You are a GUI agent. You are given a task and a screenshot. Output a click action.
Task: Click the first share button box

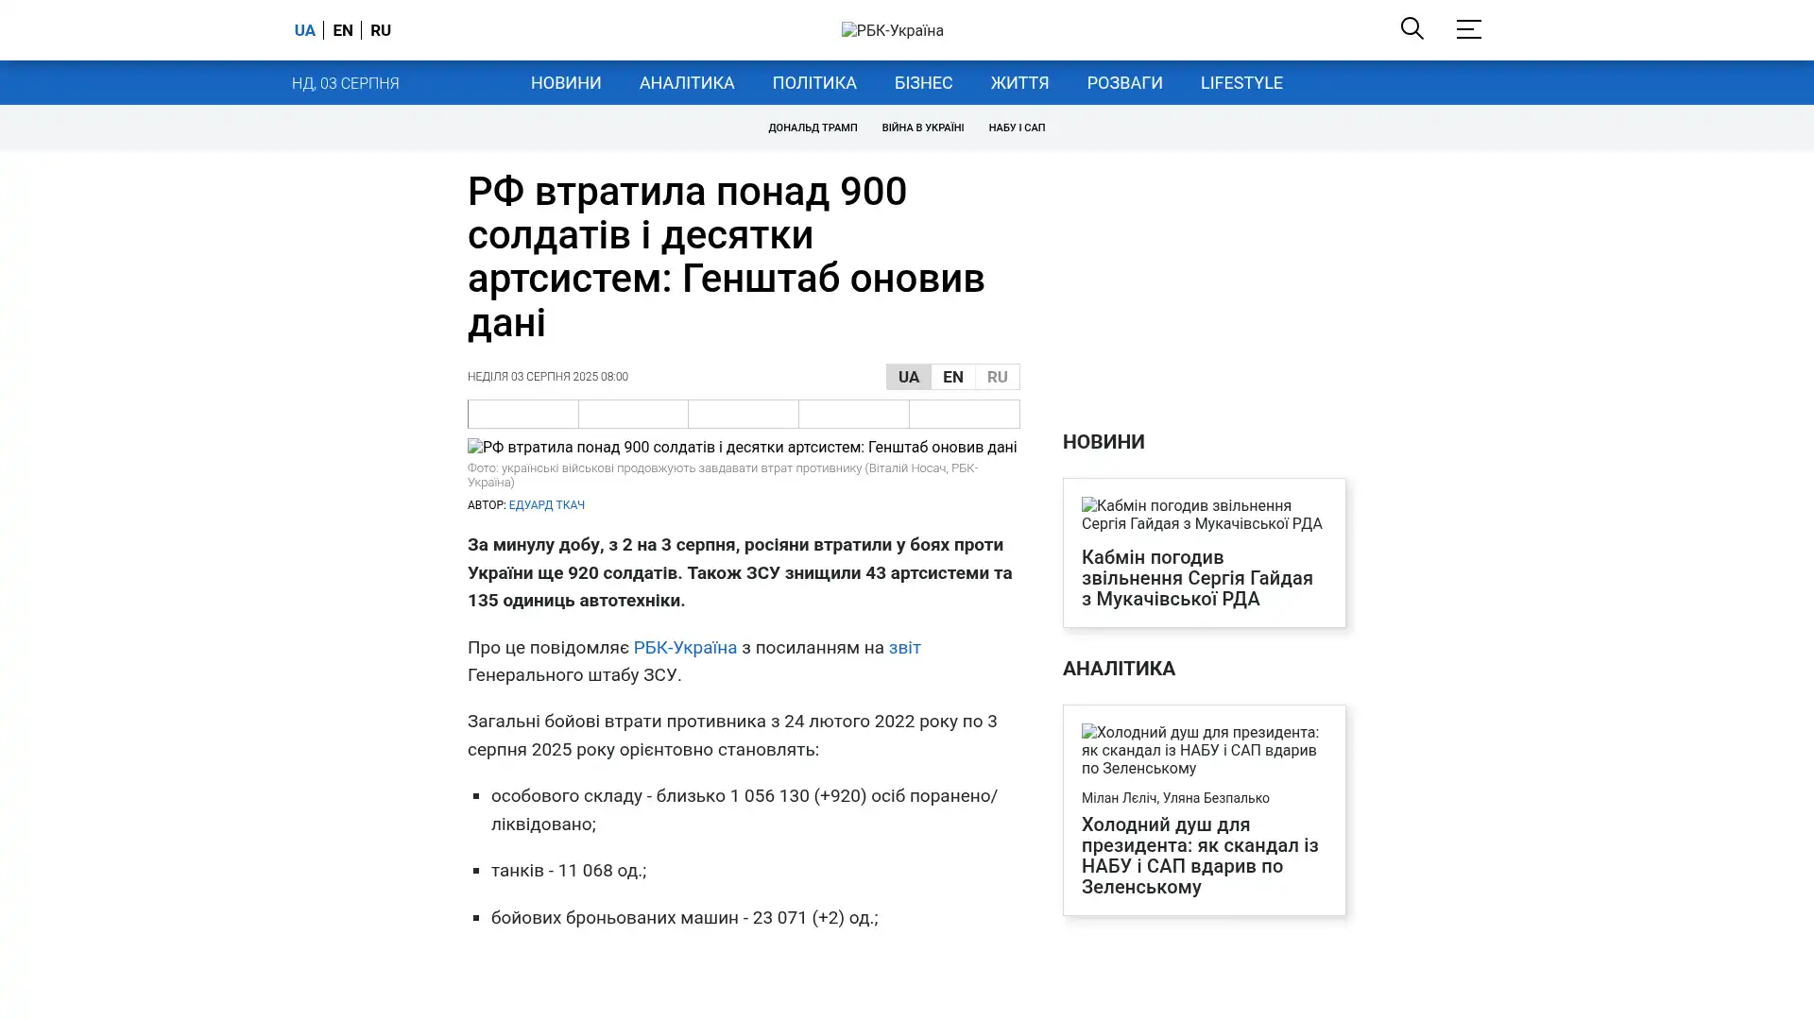coord(522,414)
